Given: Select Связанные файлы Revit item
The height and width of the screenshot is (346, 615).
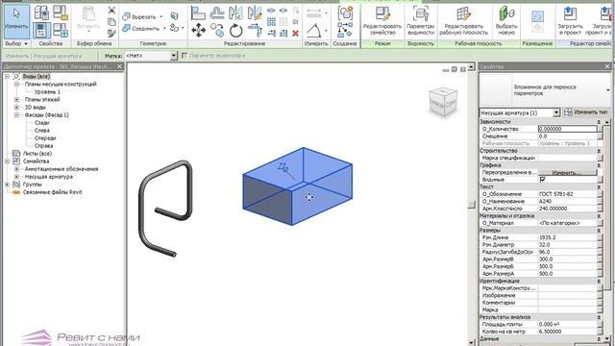Looking at the screenshot, I should click(52, 192).
